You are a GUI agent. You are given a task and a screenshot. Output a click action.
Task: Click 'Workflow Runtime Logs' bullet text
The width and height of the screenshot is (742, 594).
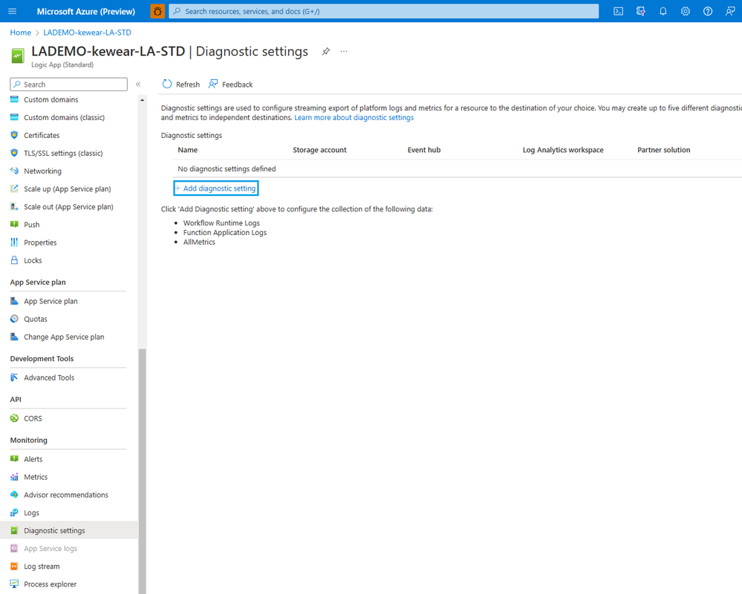221,223
